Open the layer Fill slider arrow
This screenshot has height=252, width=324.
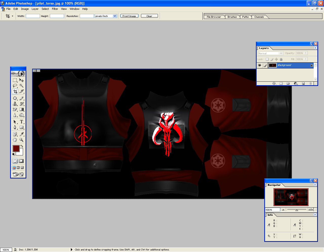306,59
